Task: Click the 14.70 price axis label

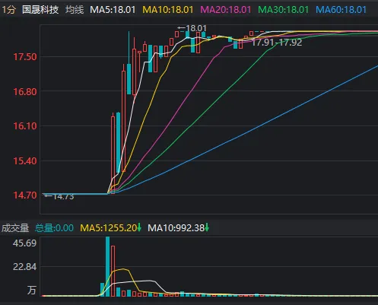Action: click(x=25, y=195)
